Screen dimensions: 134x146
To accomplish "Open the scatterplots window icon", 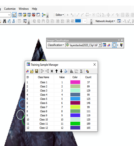I will point(76,71).
